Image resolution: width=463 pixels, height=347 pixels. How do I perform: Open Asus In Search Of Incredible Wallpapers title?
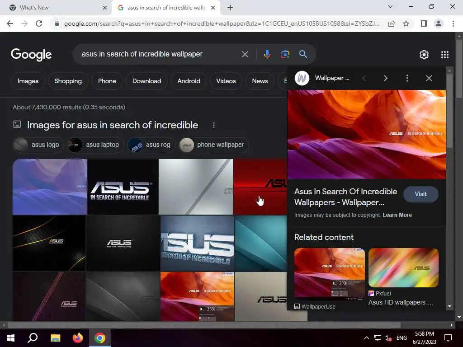pyautogui.click(x=345, y=197)
